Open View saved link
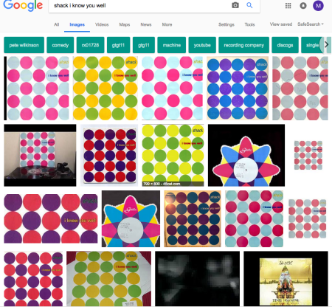Image resolution: width=332 pixels, height=307 pixels. click(x=281, y=24)
